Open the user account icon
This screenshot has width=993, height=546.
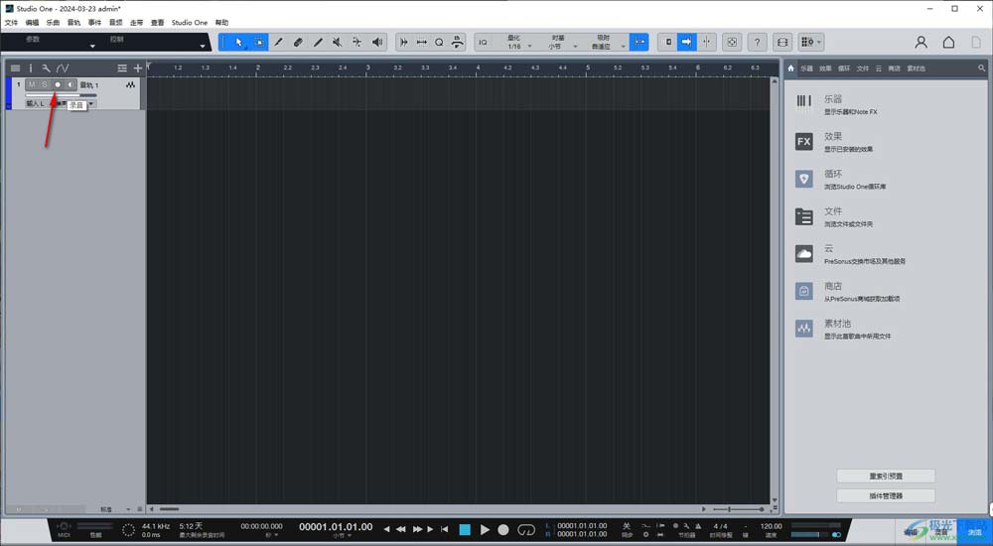click(921, 42)
